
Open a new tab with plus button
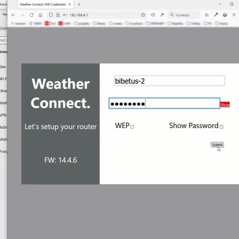point(79,4)
